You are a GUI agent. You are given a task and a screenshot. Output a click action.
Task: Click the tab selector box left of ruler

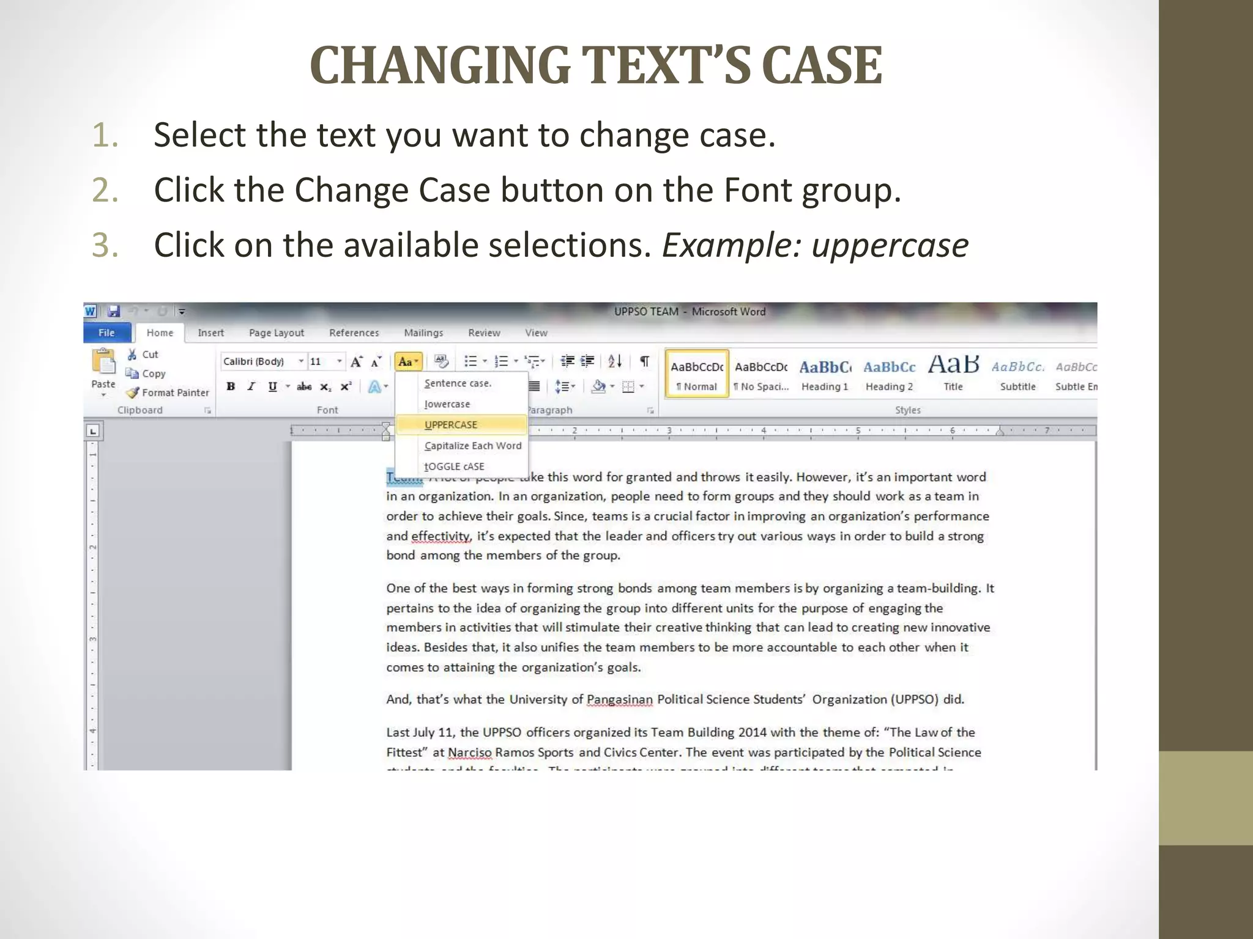pyautogui.click(x=93, y=431)
